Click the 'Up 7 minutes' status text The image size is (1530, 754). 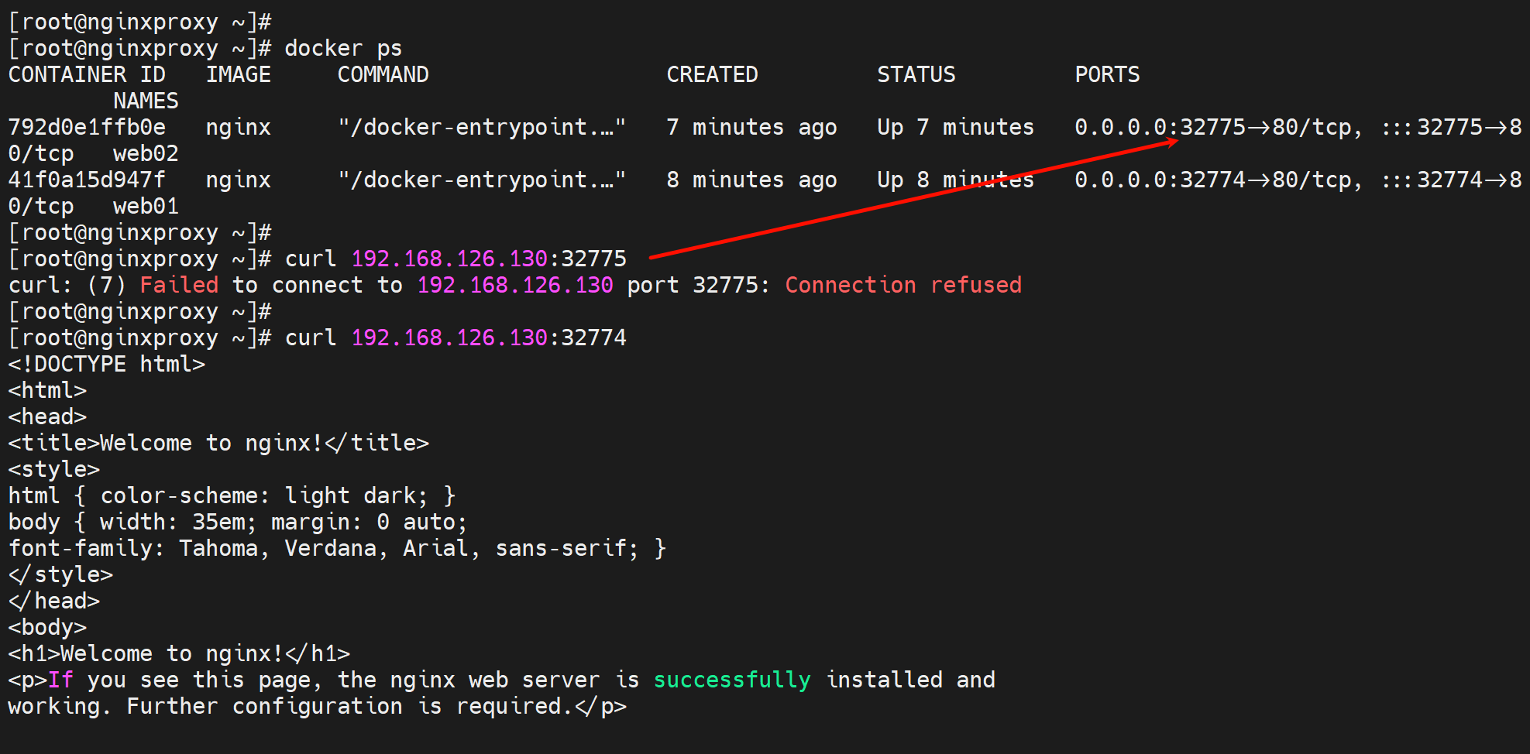tap(955, 127)
